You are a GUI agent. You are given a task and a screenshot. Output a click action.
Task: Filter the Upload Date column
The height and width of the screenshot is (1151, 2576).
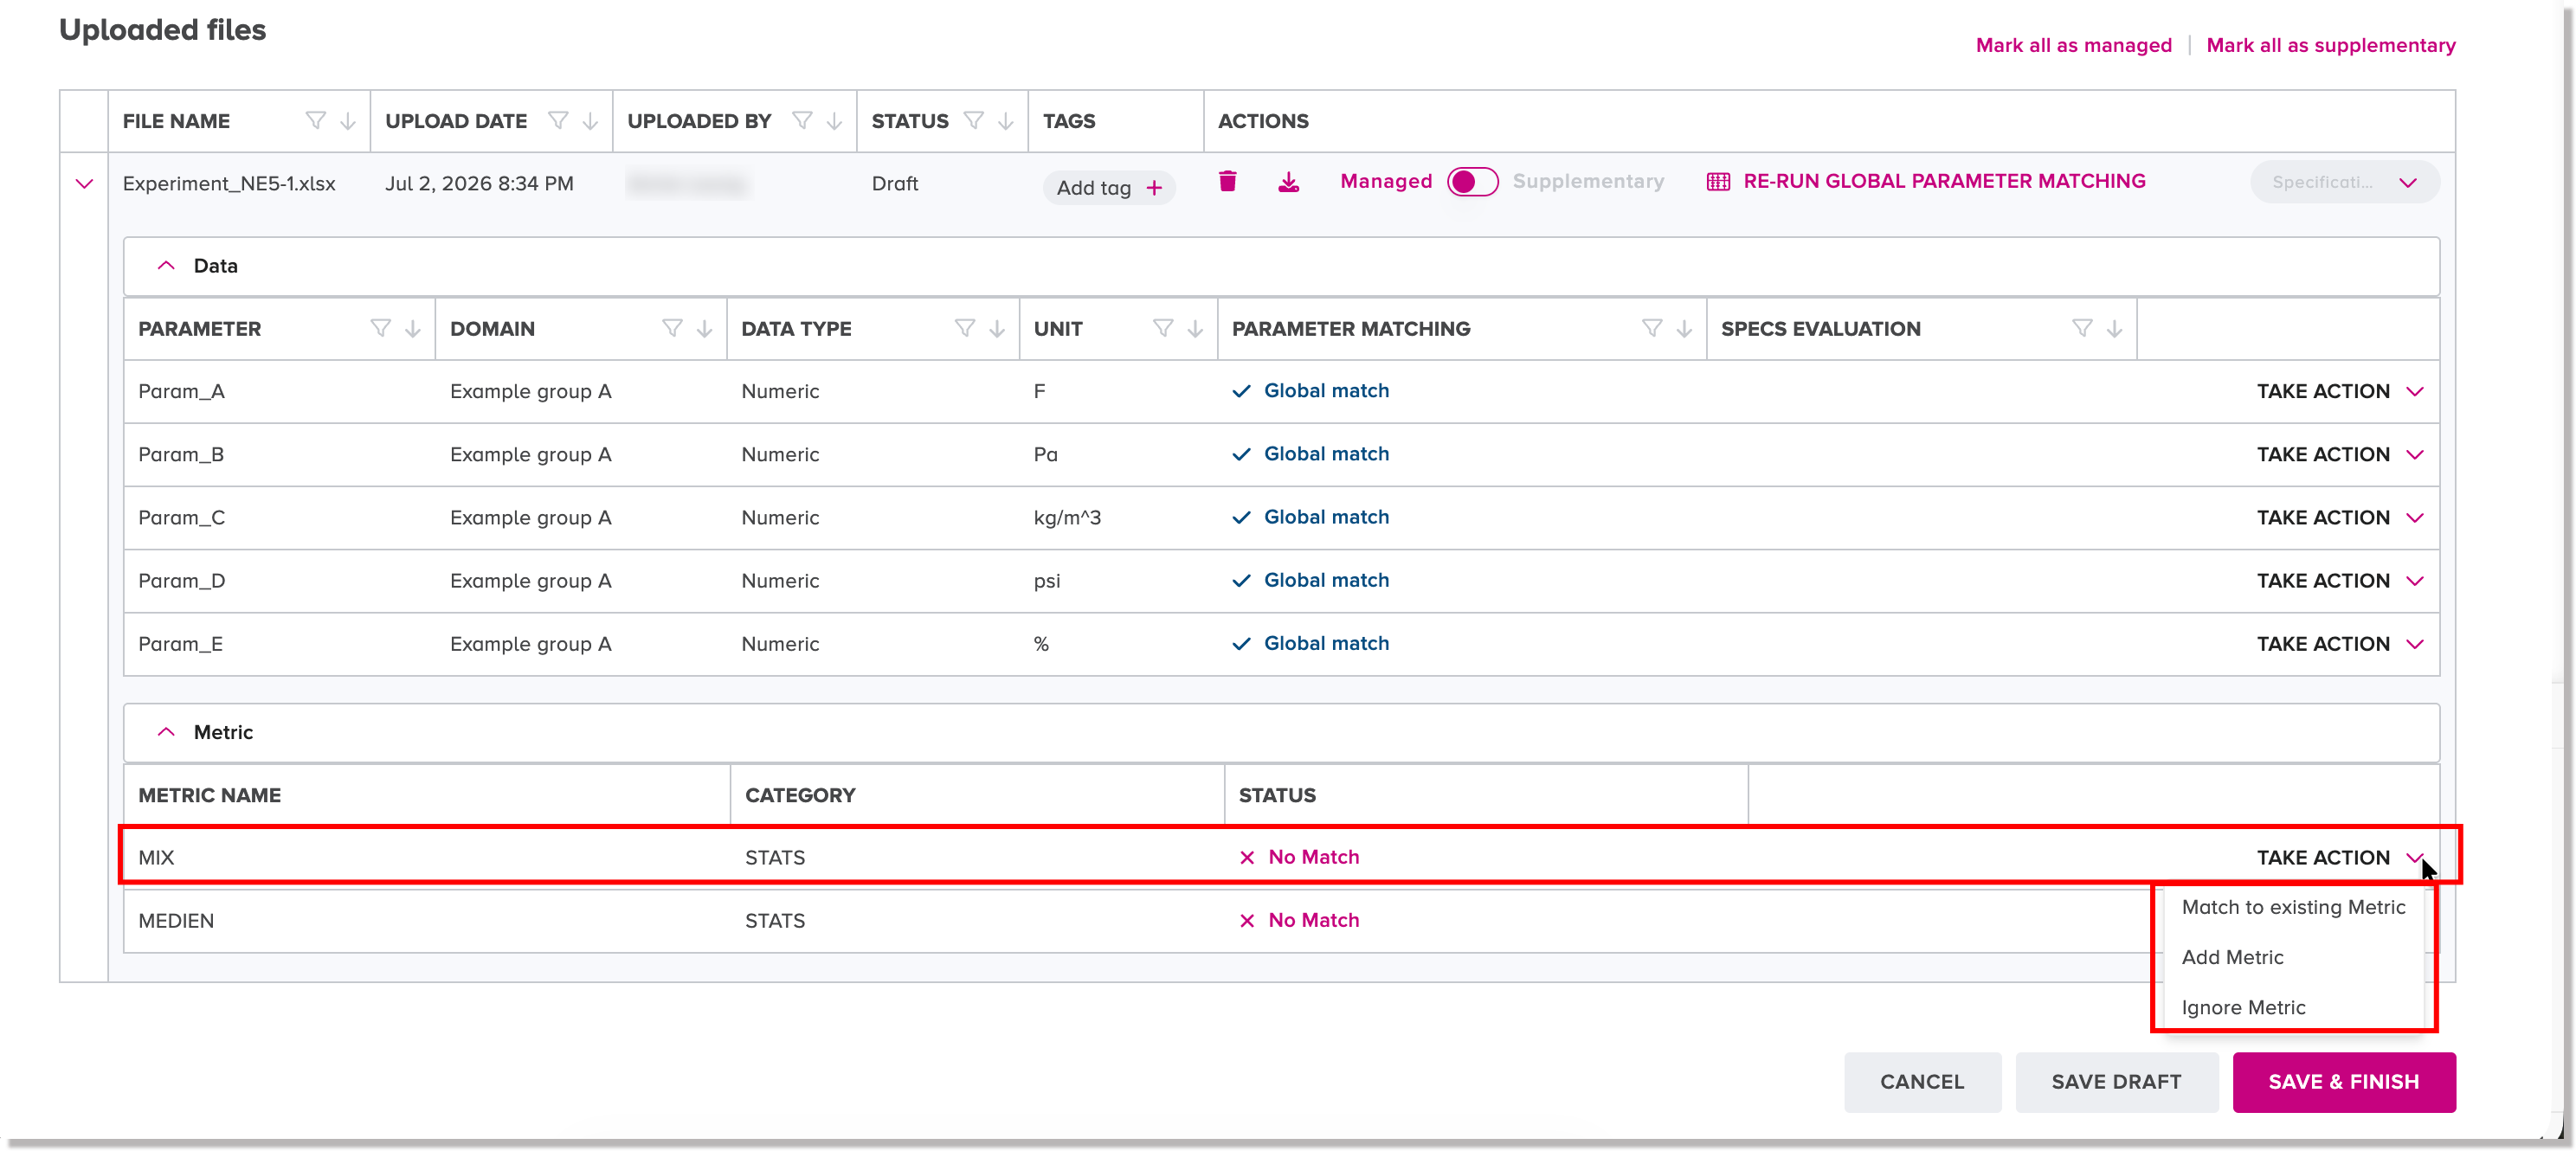(559, 121)
